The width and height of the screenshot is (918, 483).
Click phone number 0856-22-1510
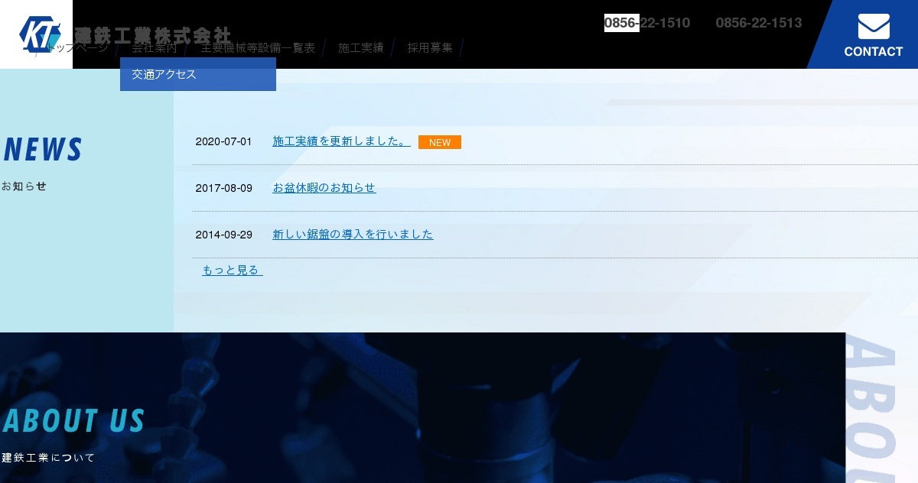[647, 23]
